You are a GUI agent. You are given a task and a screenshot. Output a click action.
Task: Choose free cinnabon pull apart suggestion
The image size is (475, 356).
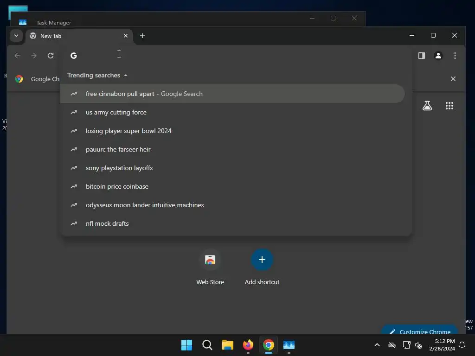click(232, 94)
